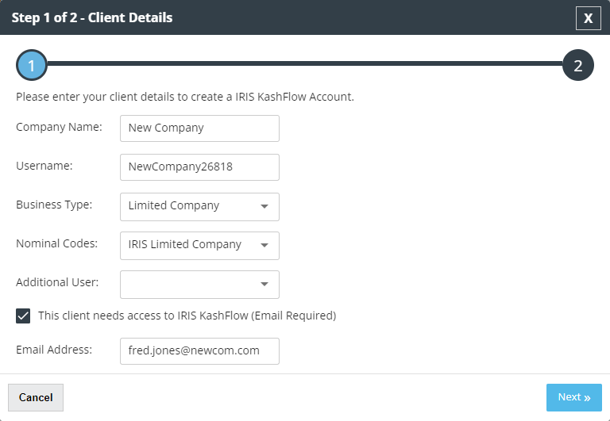
Task: Click the 'Business Type:' label
Action: [x=54, y=205]
